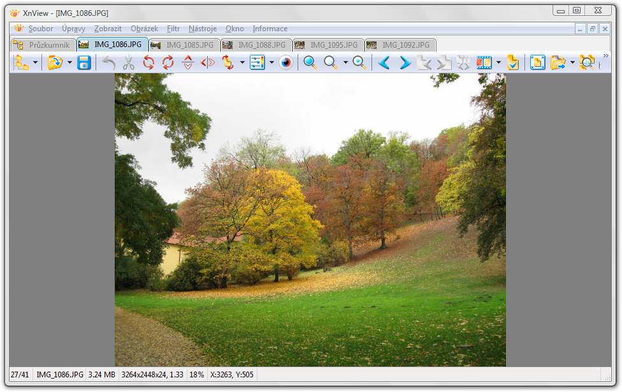Mirror the image horizontally
This screenshot has height=392, width=622.
(x=208, y=62)
